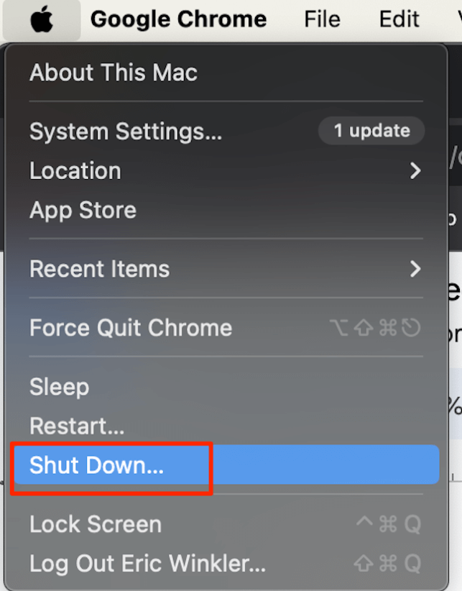This screenshot has height=591, width=462.
Task: Expand the Recent Items submenu chevron
Action: pos(415,269)
